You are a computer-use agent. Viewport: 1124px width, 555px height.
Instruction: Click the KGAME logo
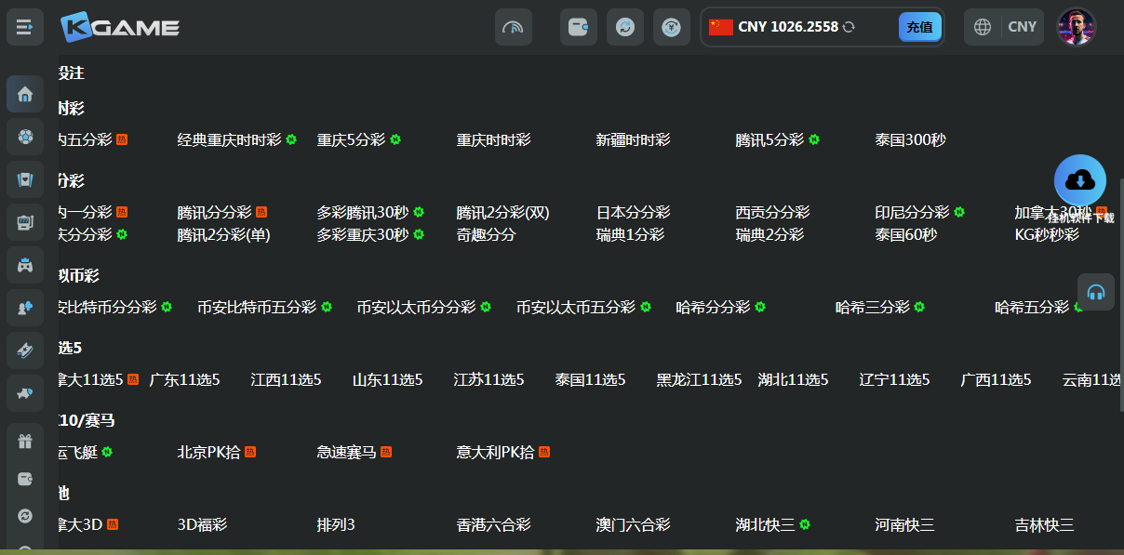point(120,27)
